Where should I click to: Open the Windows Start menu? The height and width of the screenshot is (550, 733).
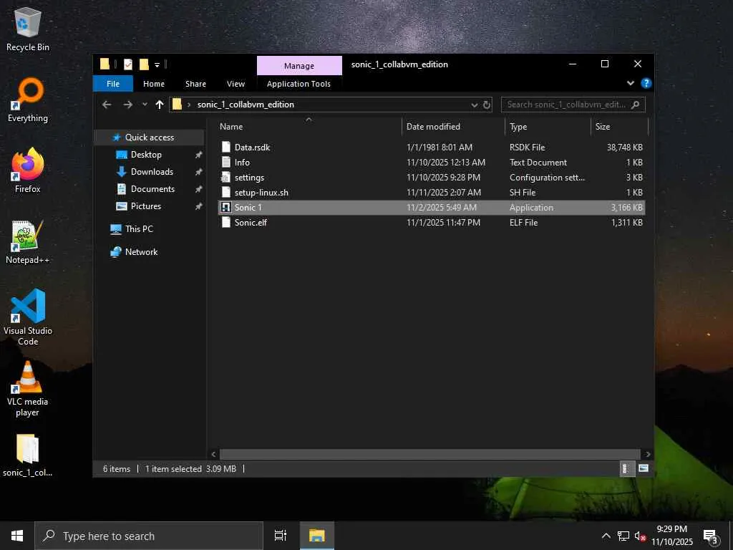[17, 536]
